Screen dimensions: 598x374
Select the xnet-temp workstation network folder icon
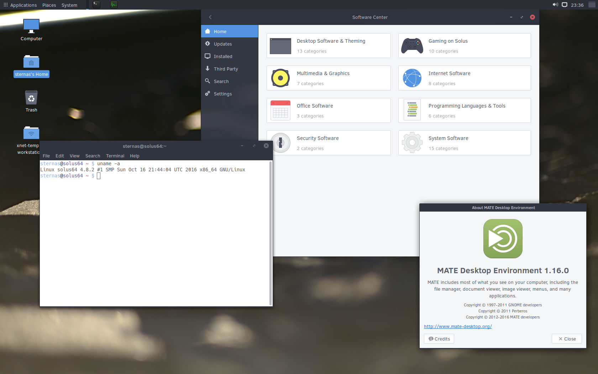tap(31, 133)
